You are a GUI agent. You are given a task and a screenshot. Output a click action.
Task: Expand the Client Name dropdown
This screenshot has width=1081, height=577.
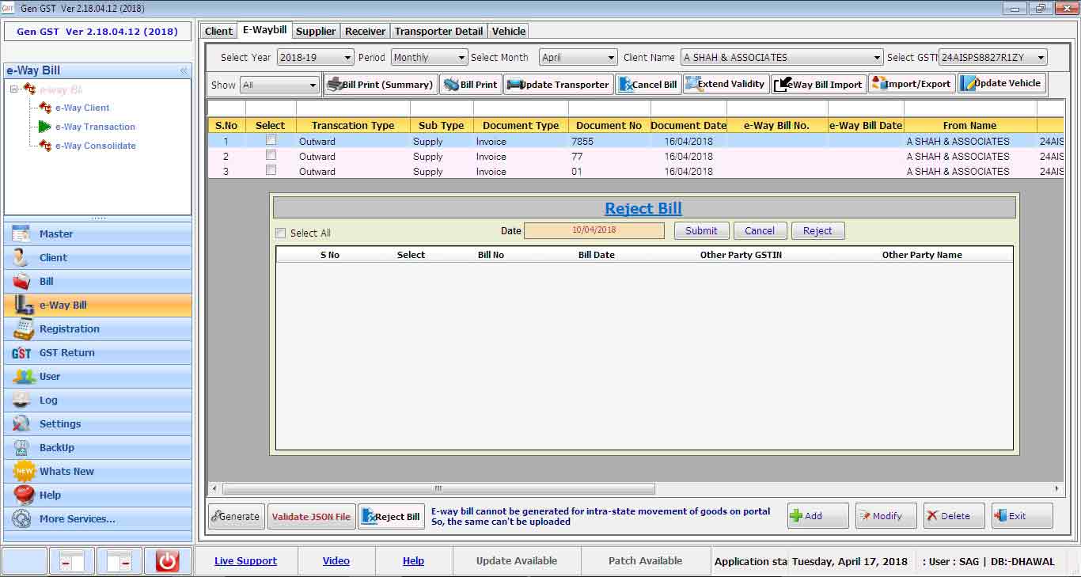(876, 58)
